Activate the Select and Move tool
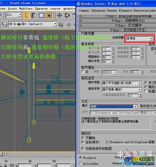 (x=60, y=15)
